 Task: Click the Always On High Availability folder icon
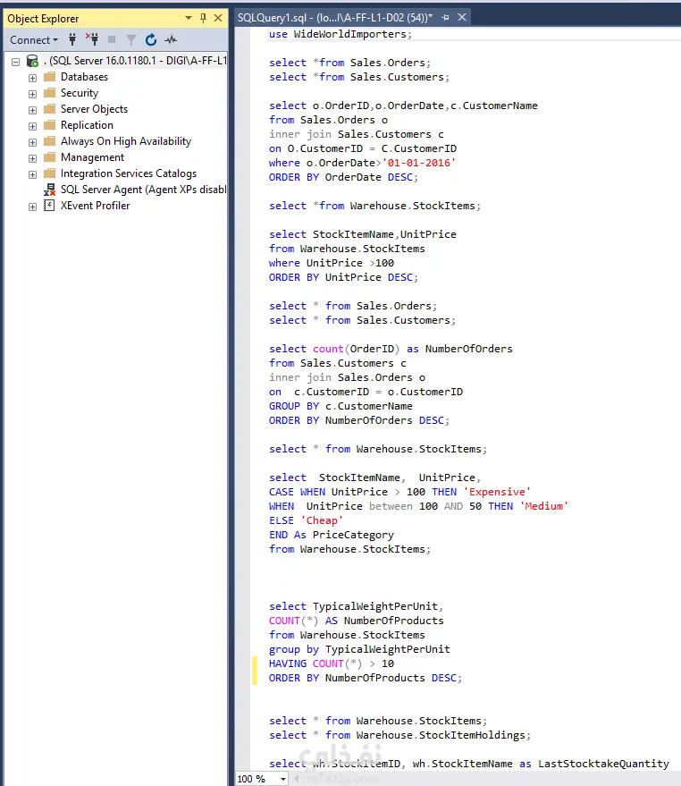click(50, 141)
